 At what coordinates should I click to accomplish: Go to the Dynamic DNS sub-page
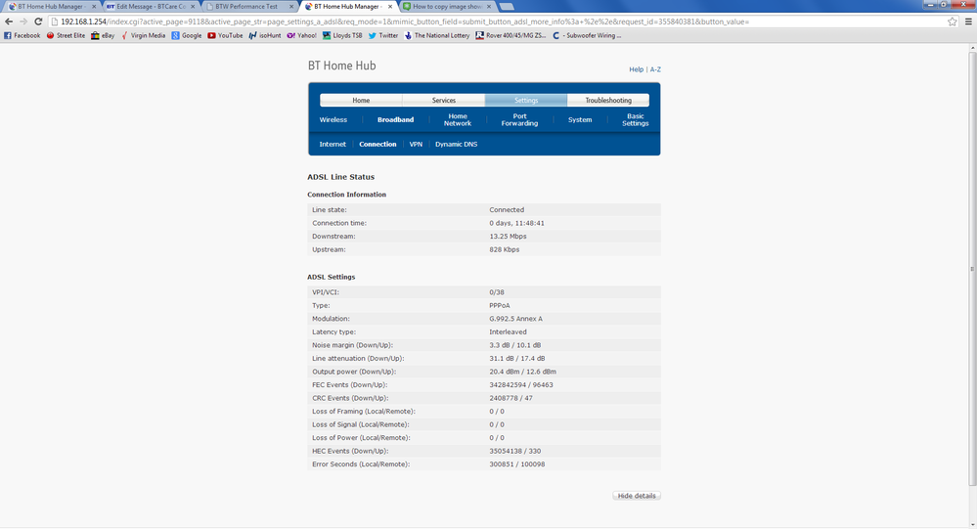(456, 144)
